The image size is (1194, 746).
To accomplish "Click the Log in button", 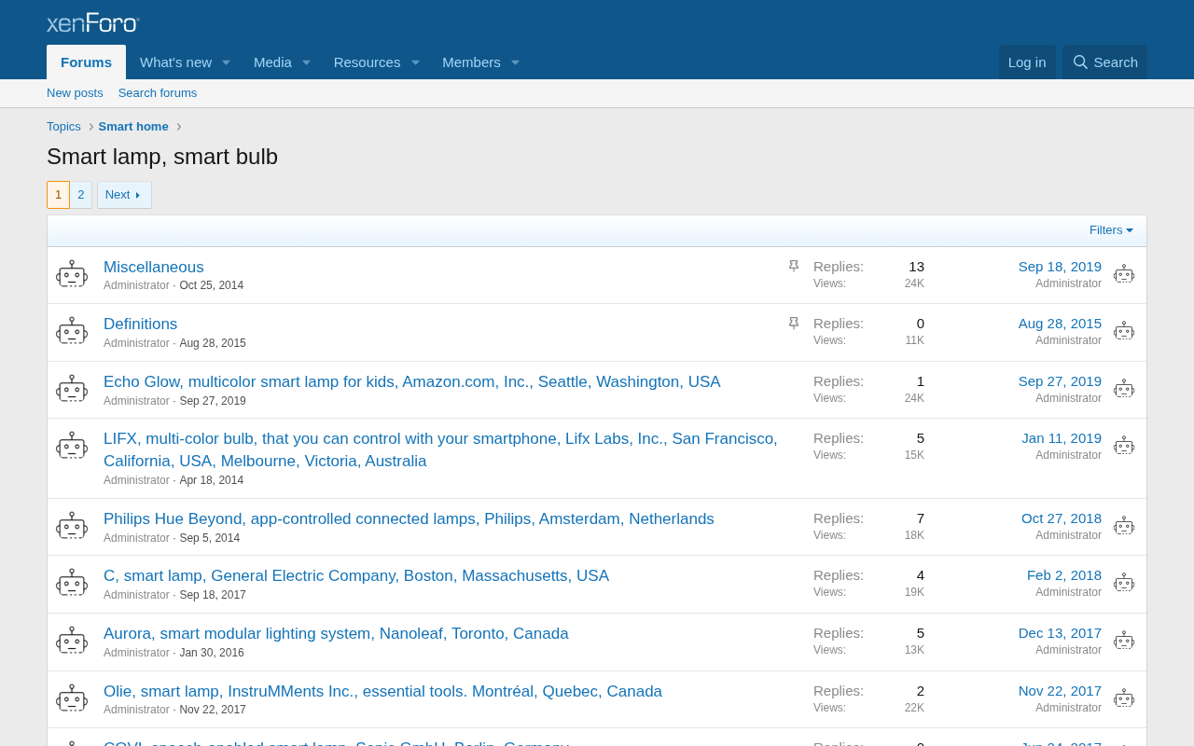I will (x=1027, y=62).
